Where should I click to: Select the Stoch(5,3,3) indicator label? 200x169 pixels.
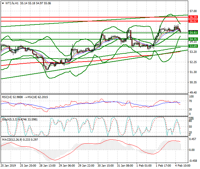pyautogui.click(x=10, y=120)
